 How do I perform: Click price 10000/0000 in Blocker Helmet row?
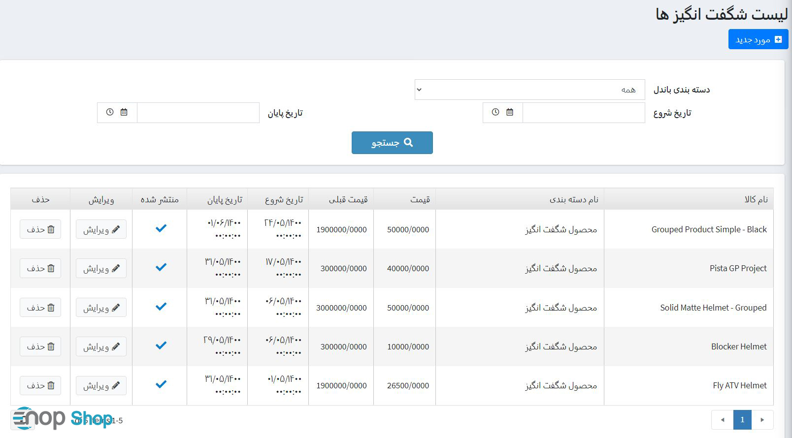(x=408, y=346)
